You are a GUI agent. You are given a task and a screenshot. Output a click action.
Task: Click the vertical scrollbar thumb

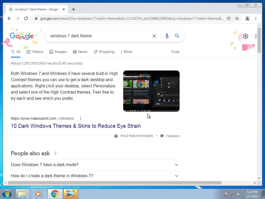point(259,40)
